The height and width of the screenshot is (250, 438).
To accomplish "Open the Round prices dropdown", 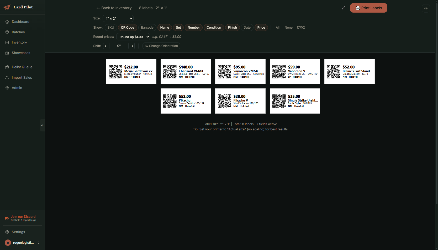I will [133, 37].
